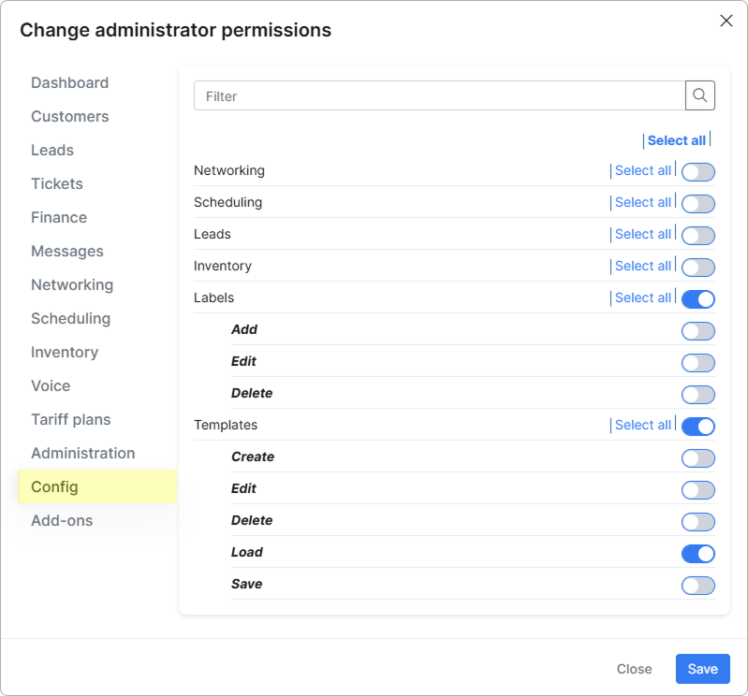Toggle the Inventory permission switch
Screen dimensions: 748x696
[x=697, y=268]
